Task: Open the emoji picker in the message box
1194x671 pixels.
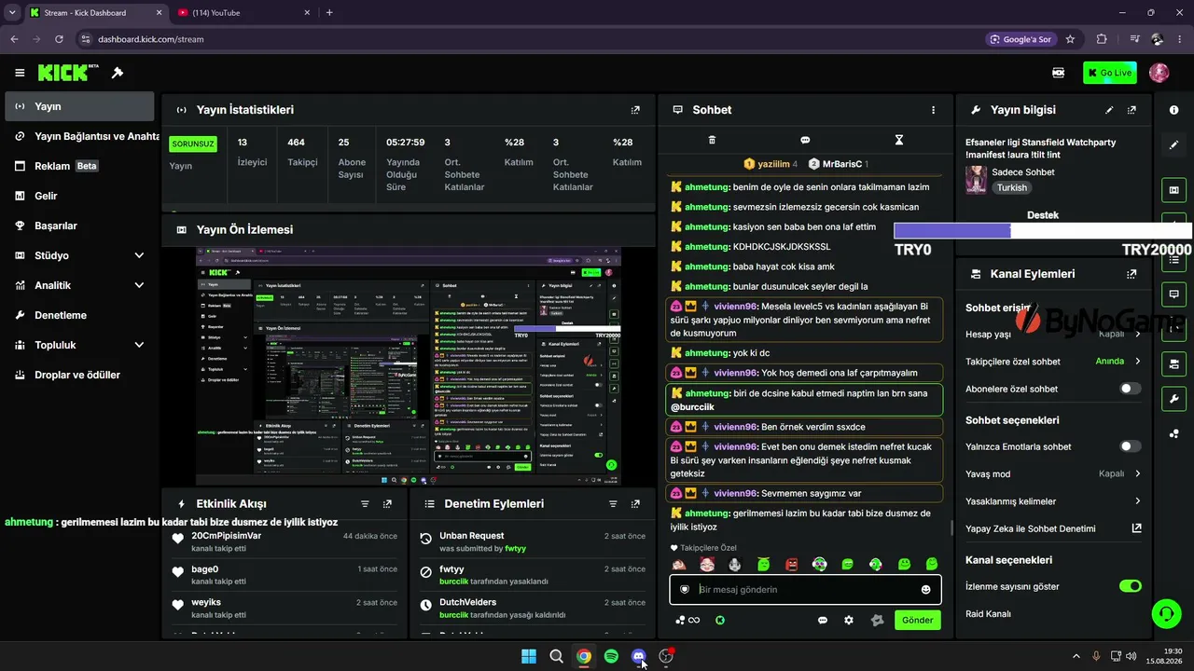Action: point(925,590)
